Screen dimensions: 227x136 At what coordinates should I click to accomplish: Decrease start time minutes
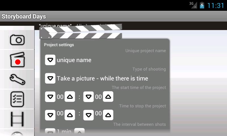pyautogui.click(x=89, y=97)
